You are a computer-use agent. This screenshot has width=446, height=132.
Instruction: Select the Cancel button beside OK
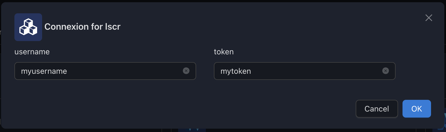coord(377,109)
